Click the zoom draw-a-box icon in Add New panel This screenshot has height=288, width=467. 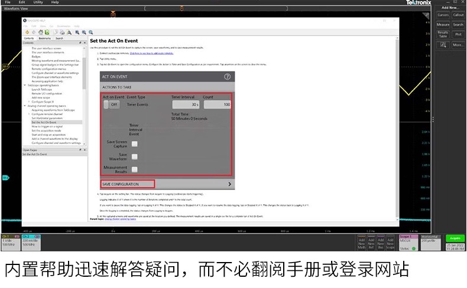[443, 44]
